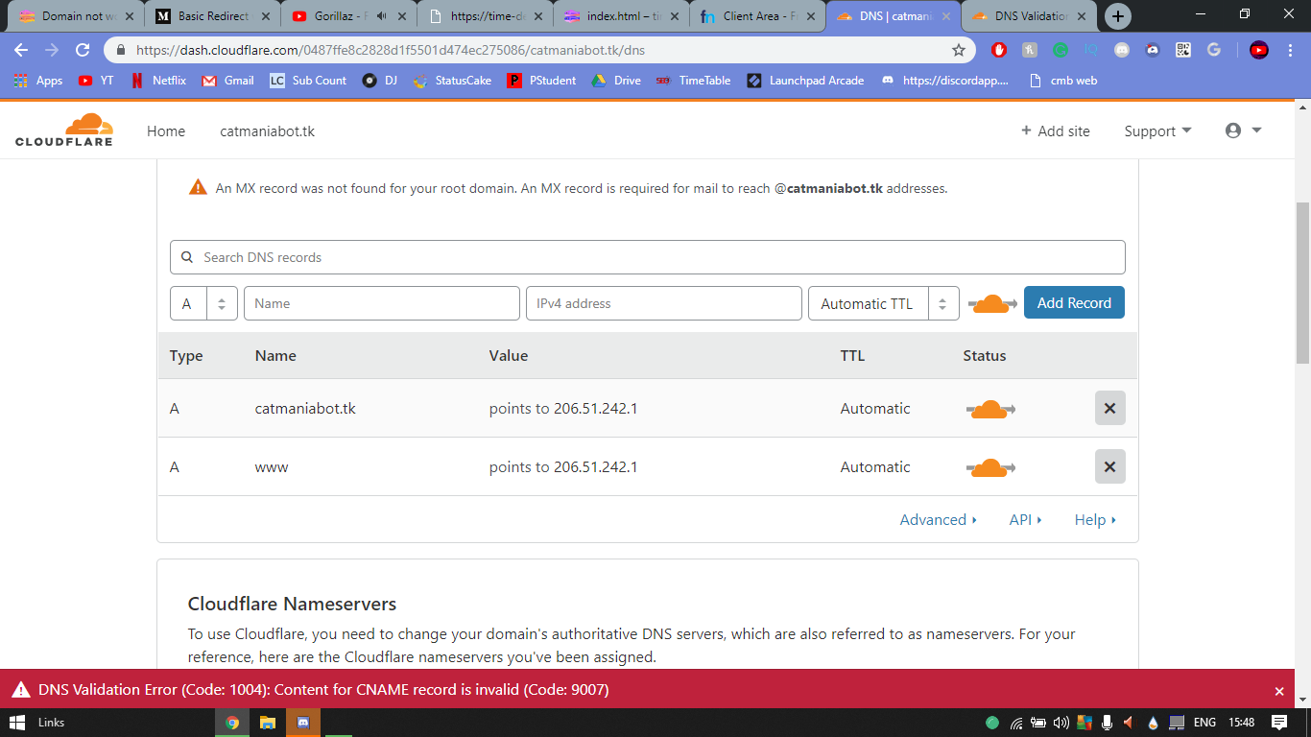
Task: Mute the Gorillaz tab audio icon
Action: [x=381, y=16]
